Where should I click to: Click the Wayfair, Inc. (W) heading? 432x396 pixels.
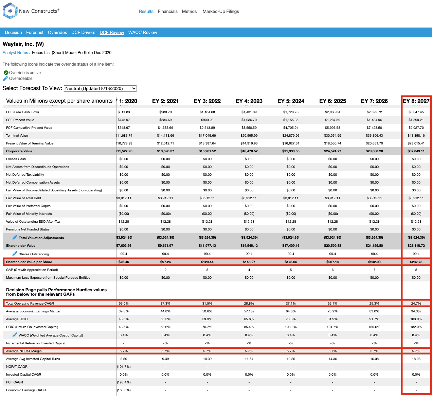click(x=23, y=44)
